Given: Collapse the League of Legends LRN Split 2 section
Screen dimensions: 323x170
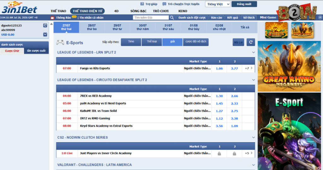Looking at the screenshot, I should 253,52.
